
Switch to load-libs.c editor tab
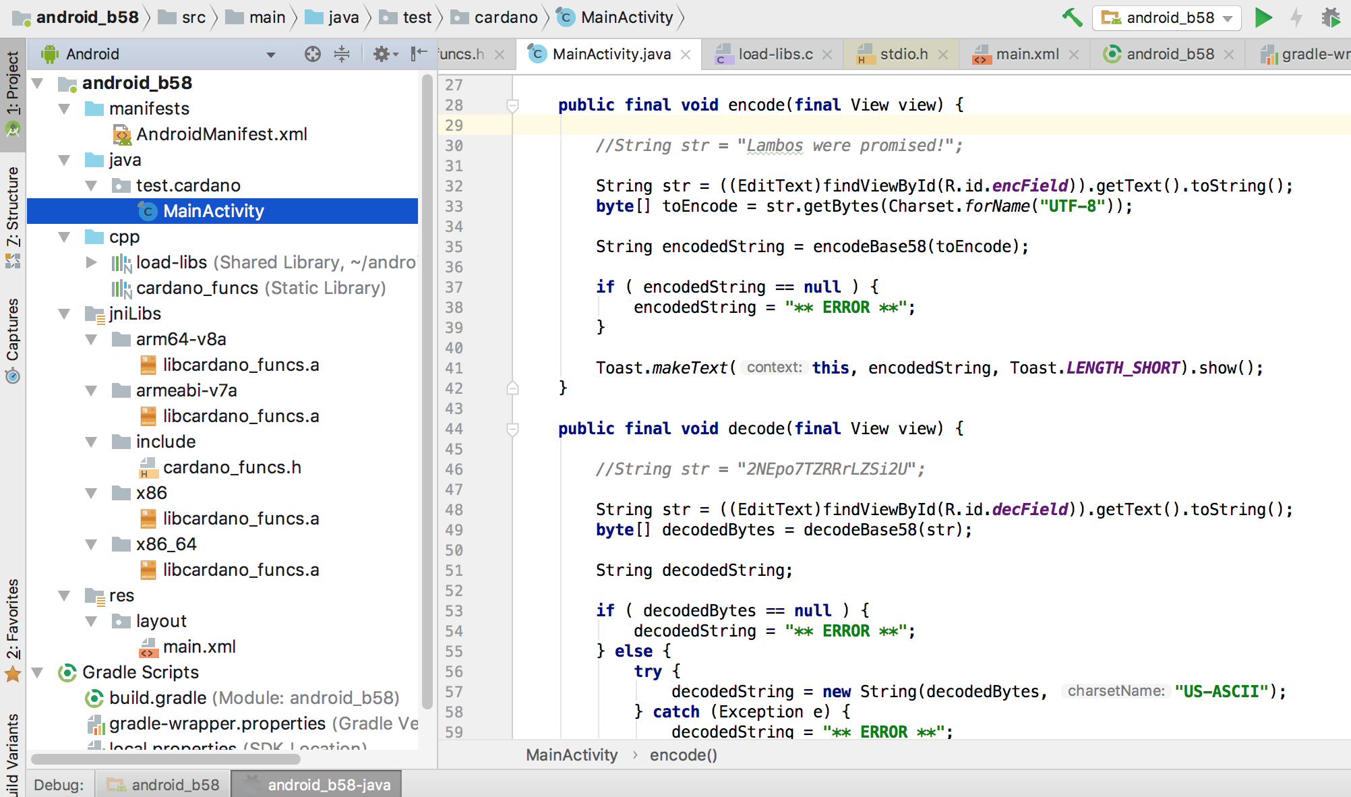(775, 54)
